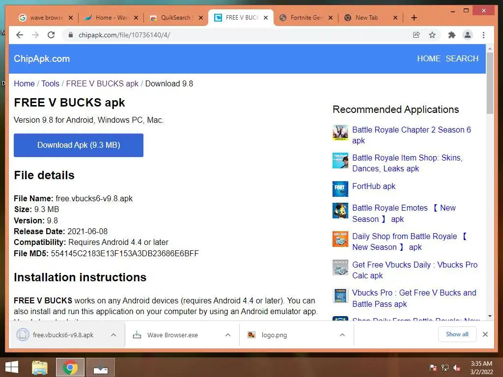Close the downloads bar
Image resolution: width=503 pixels, height=377 pixels.
point(485,334)
